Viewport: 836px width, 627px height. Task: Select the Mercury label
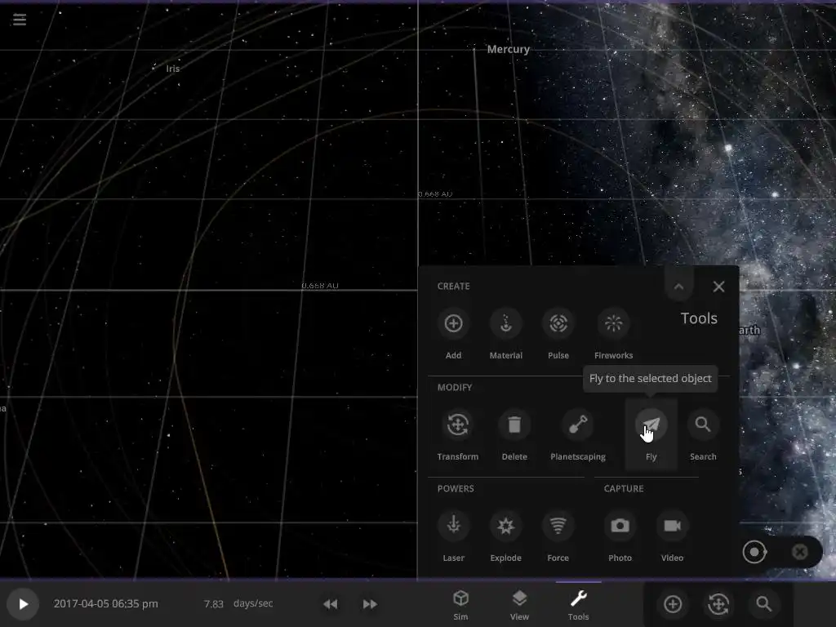point(508,49)
